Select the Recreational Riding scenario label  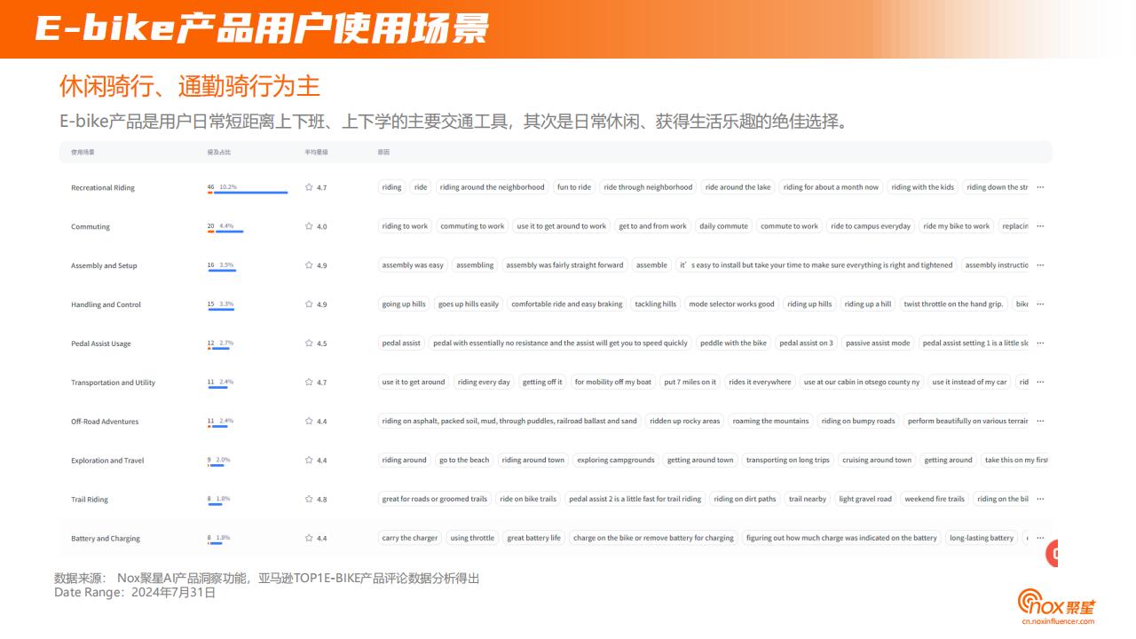coord(103,188)
